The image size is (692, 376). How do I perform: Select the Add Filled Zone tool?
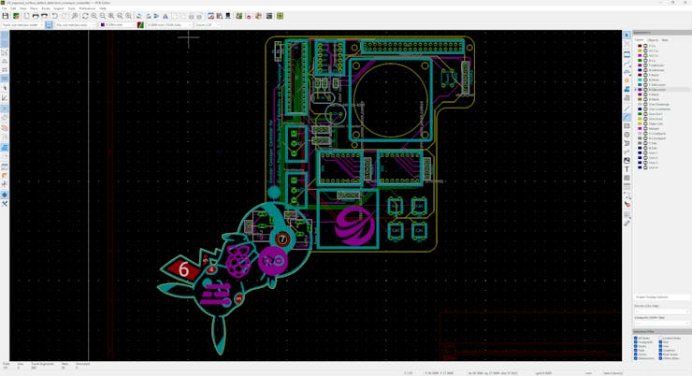(x=627, y=90)
